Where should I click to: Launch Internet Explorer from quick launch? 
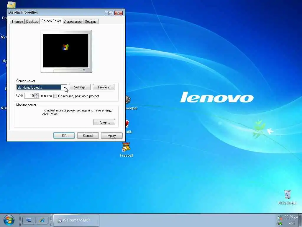tap(42, 220)
